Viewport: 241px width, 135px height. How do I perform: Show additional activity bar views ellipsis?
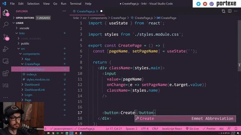pos(6,97)
